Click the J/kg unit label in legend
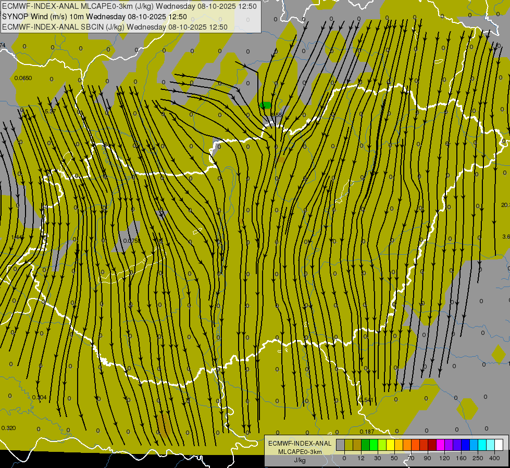 tap(300, 460)
